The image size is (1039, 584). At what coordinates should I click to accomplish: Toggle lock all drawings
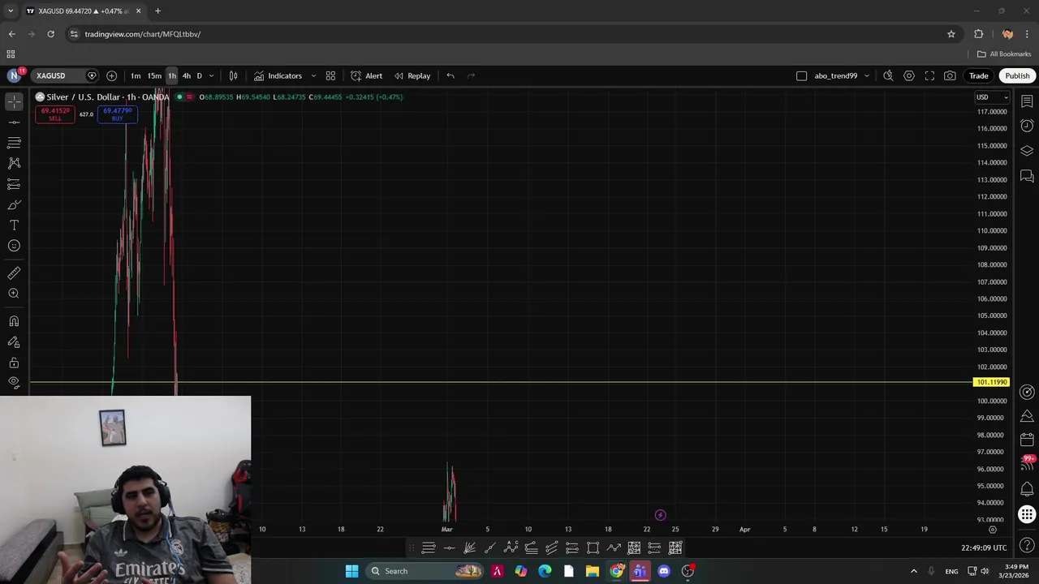coord(14,363)
